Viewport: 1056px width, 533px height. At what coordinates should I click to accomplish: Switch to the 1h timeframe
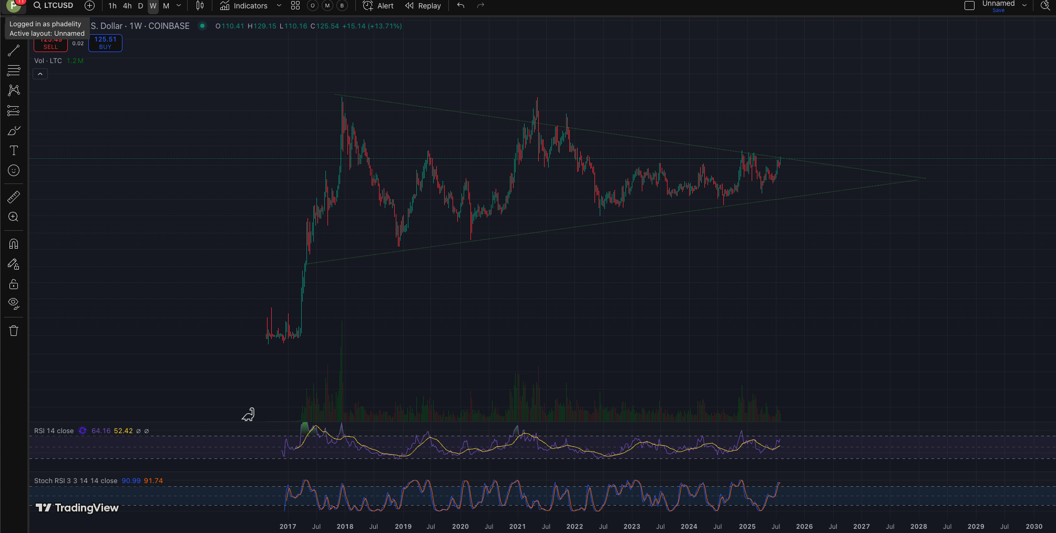(x=112, y=6)
